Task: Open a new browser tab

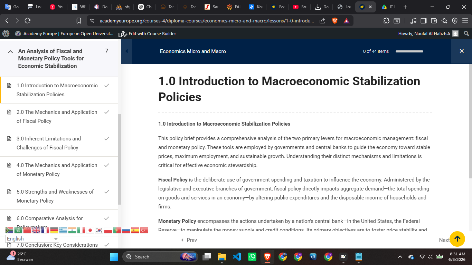Action: [x=405, y=7]
